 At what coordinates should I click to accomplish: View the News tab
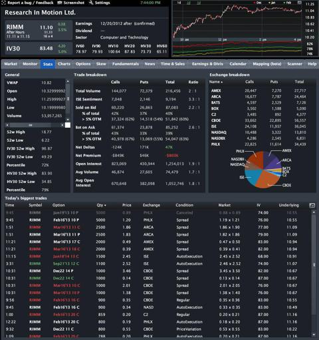click(x=150, y=64)
